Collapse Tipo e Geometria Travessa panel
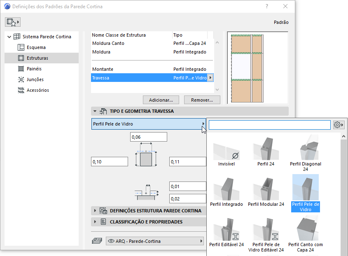The width and height of the screenshot is (348, 256). pos(95,111)
